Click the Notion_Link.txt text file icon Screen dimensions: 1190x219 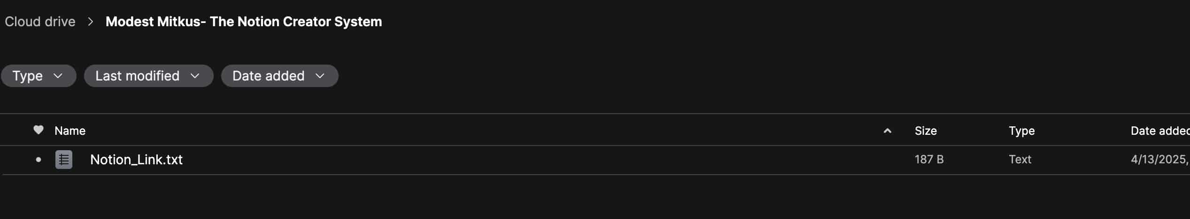(64, 160)
